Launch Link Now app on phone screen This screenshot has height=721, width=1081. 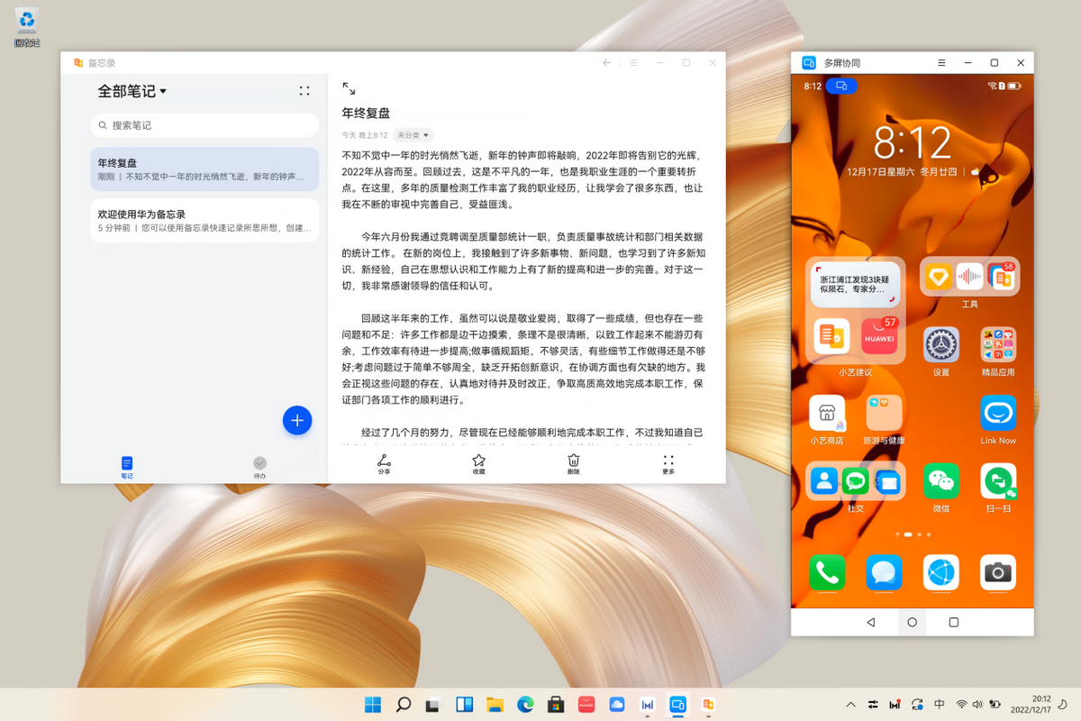click(x=998, y=419)
